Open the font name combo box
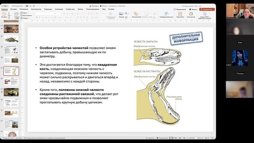The height and width of the screenshot is (143, 254). pos(46,14)
